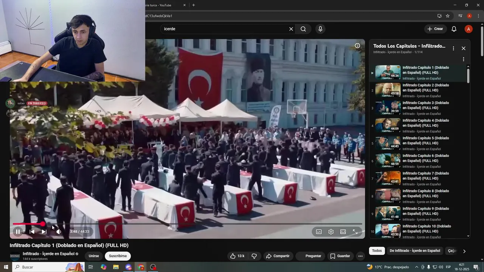Click the install app icon in address bar
484x272 pixels.
pos(439,16)
